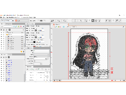The height and width of the screenshot is (95, 126).
Task: Open the workspace dropdown at the toolbar's left
Action: 13,21
